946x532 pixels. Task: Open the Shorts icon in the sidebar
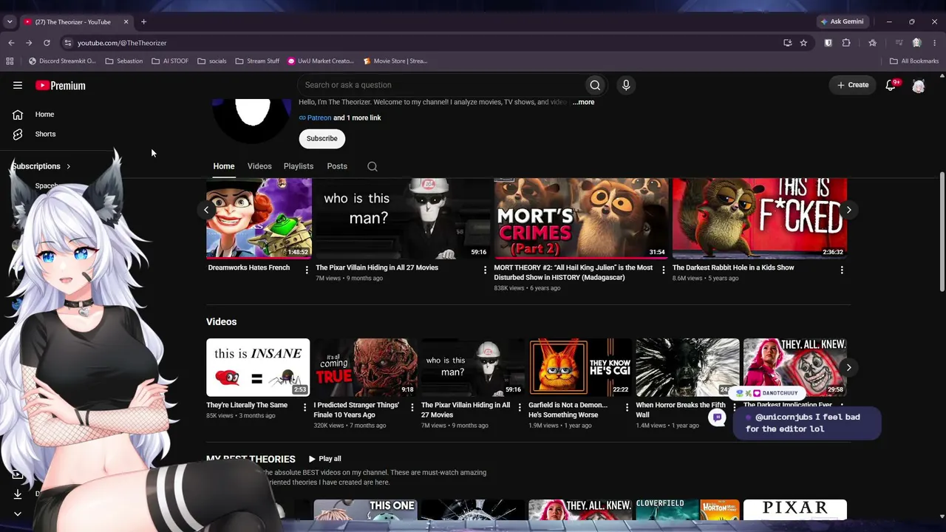point(18,134)
